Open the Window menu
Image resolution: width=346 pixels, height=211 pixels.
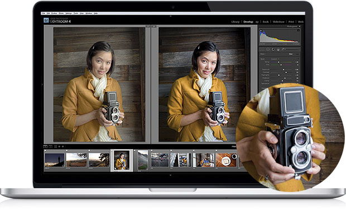point(89,13)
